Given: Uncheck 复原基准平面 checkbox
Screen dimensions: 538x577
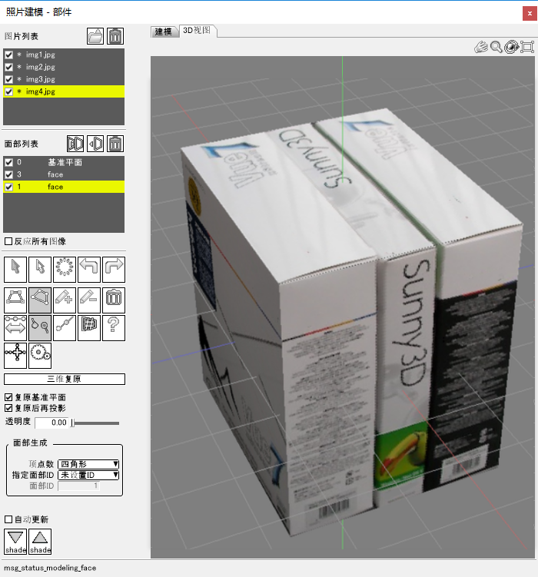Looking at the screenshot, I should click(x=8, y=397).
